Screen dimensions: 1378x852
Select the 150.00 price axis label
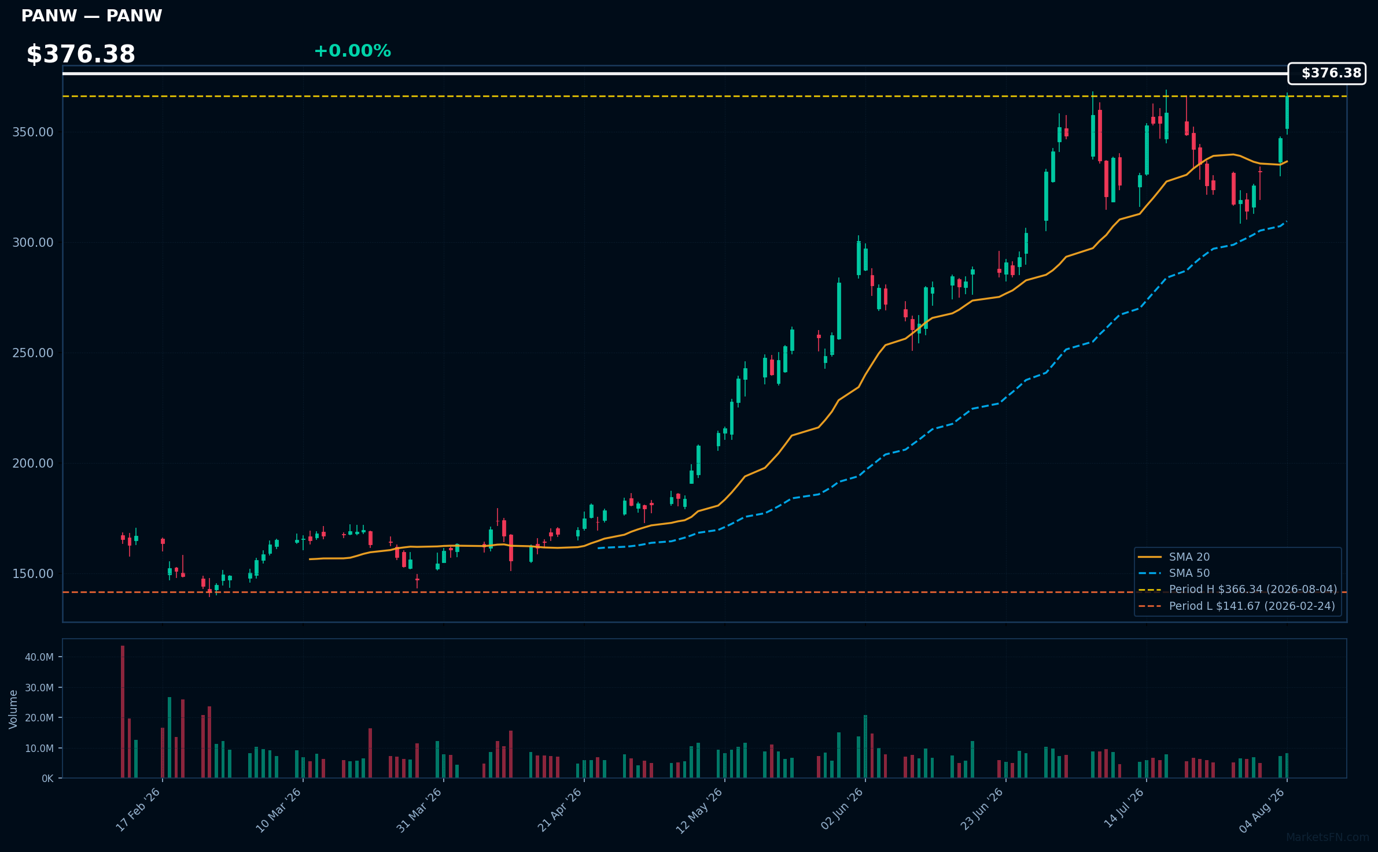pos(33,574)
